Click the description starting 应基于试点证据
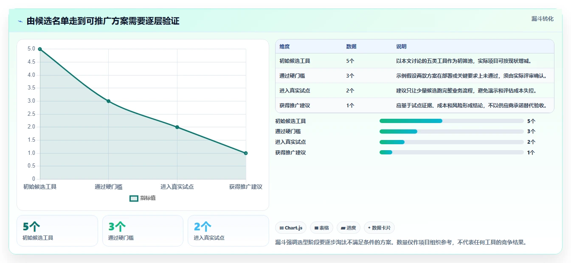 [x=471, y=106]
